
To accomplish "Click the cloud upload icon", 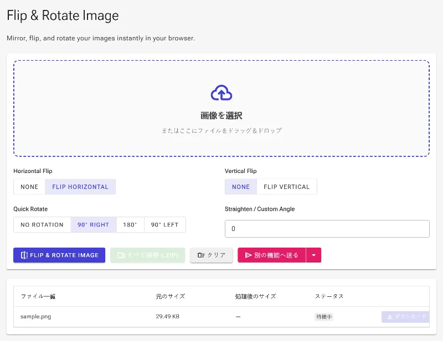I will coord(221,93).
